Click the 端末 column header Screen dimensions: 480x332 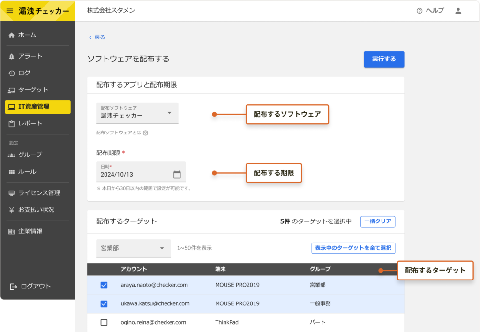pos(220,269)
